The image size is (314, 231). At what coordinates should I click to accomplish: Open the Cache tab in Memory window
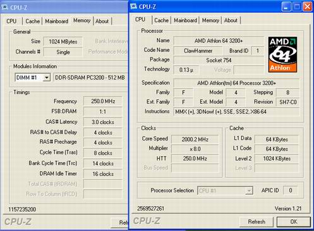pos(32,21)
